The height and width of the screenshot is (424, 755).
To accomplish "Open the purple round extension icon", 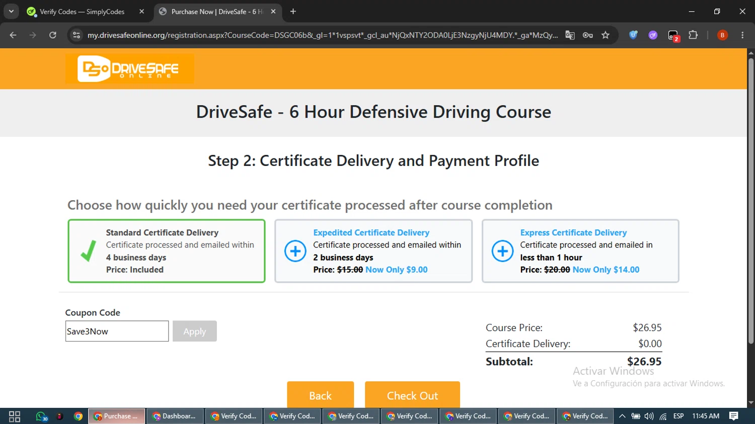I will click(653, 35).
